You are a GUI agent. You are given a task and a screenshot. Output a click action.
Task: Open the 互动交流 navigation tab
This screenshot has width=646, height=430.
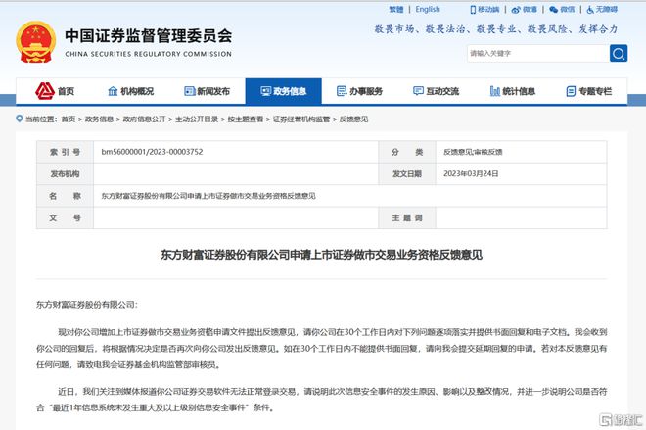[x=437, y=91]
